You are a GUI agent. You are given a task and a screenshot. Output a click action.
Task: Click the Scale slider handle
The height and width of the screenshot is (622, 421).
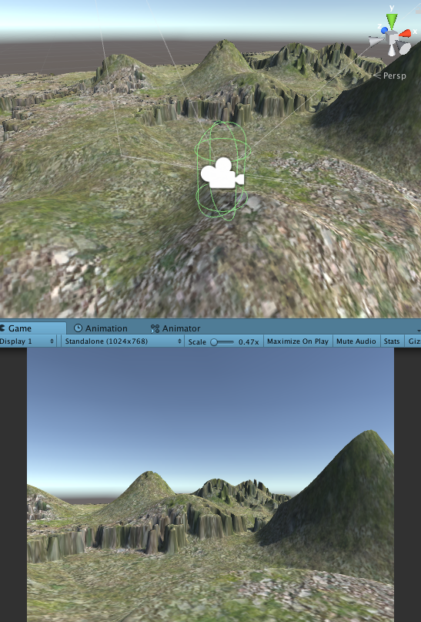[x=214, y=342]
